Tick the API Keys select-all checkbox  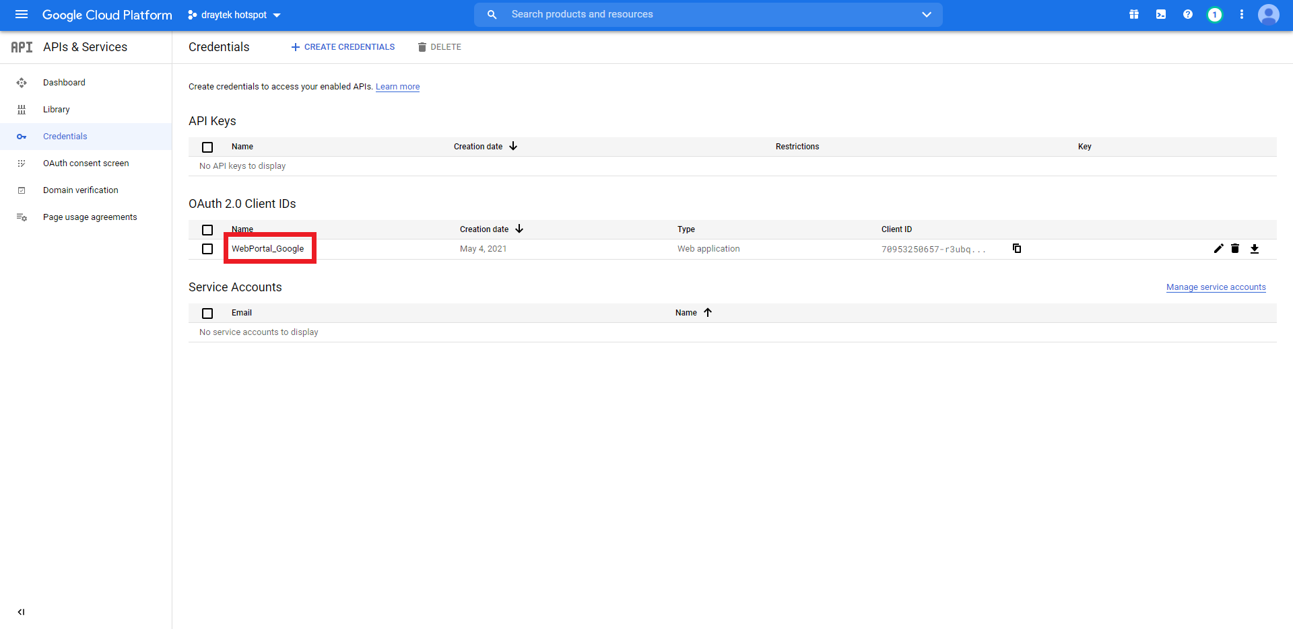tap(207, 147)
